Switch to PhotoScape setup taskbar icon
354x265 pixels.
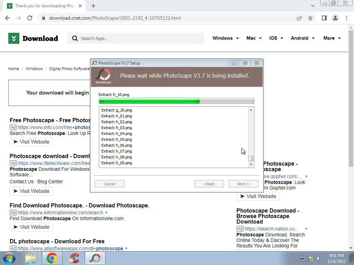(x=95, y=258)
